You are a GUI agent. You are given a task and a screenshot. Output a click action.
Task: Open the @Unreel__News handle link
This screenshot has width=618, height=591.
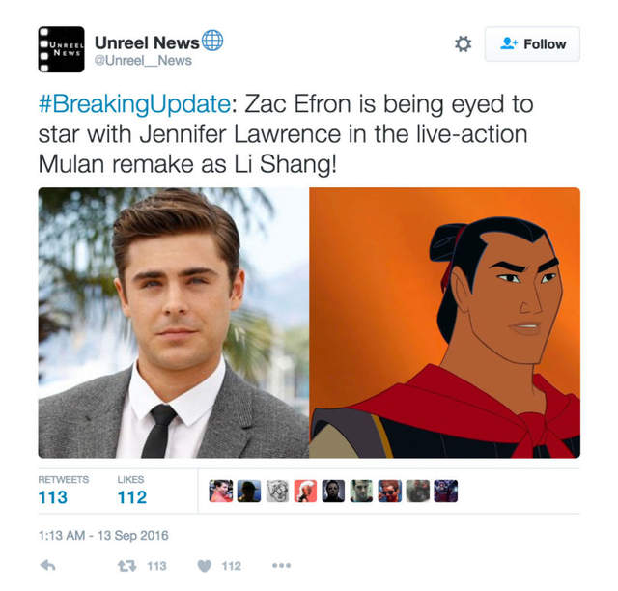(143, 61)
